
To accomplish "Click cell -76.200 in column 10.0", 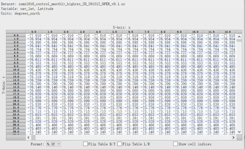I will tap(195, 83).
